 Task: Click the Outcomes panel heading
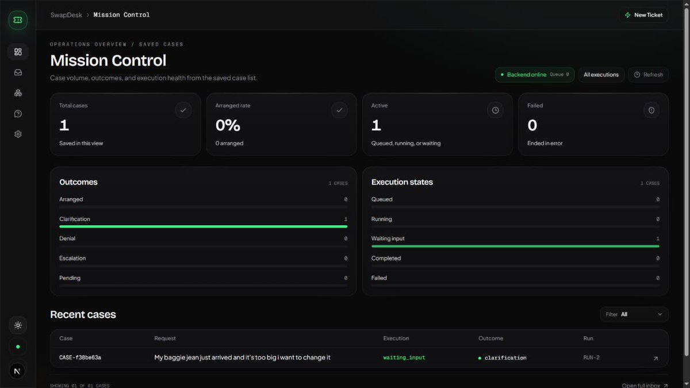click(78, 182)
